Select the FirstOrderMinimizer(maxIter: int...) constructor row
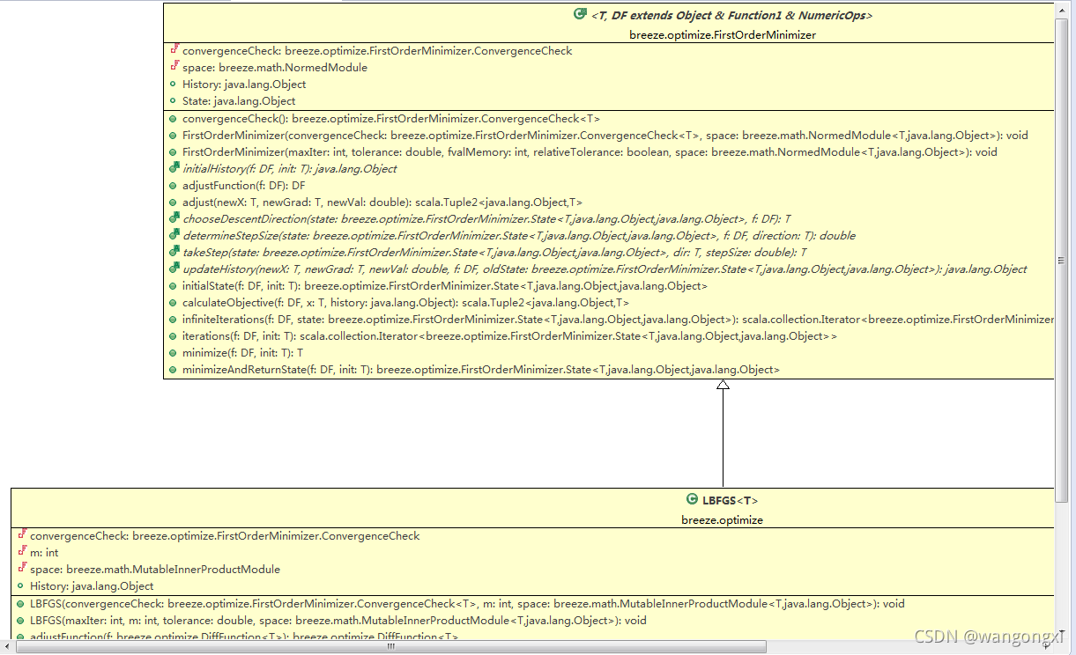The image size is (1076, 655). tap(590, 152)
